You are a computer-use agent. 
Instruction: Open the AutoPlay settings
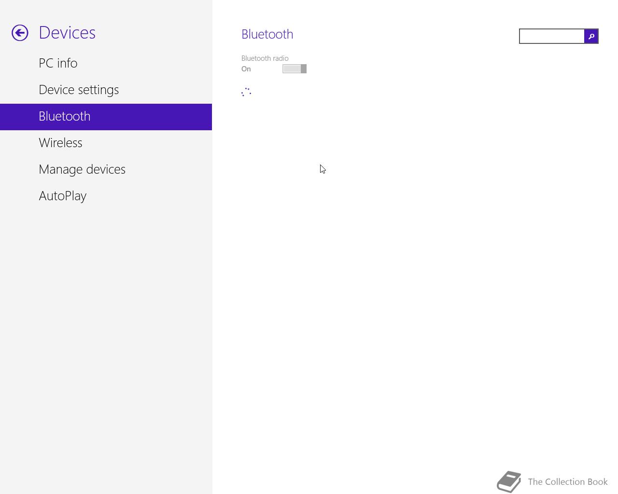pyautogui.click(x=106, y=196)
